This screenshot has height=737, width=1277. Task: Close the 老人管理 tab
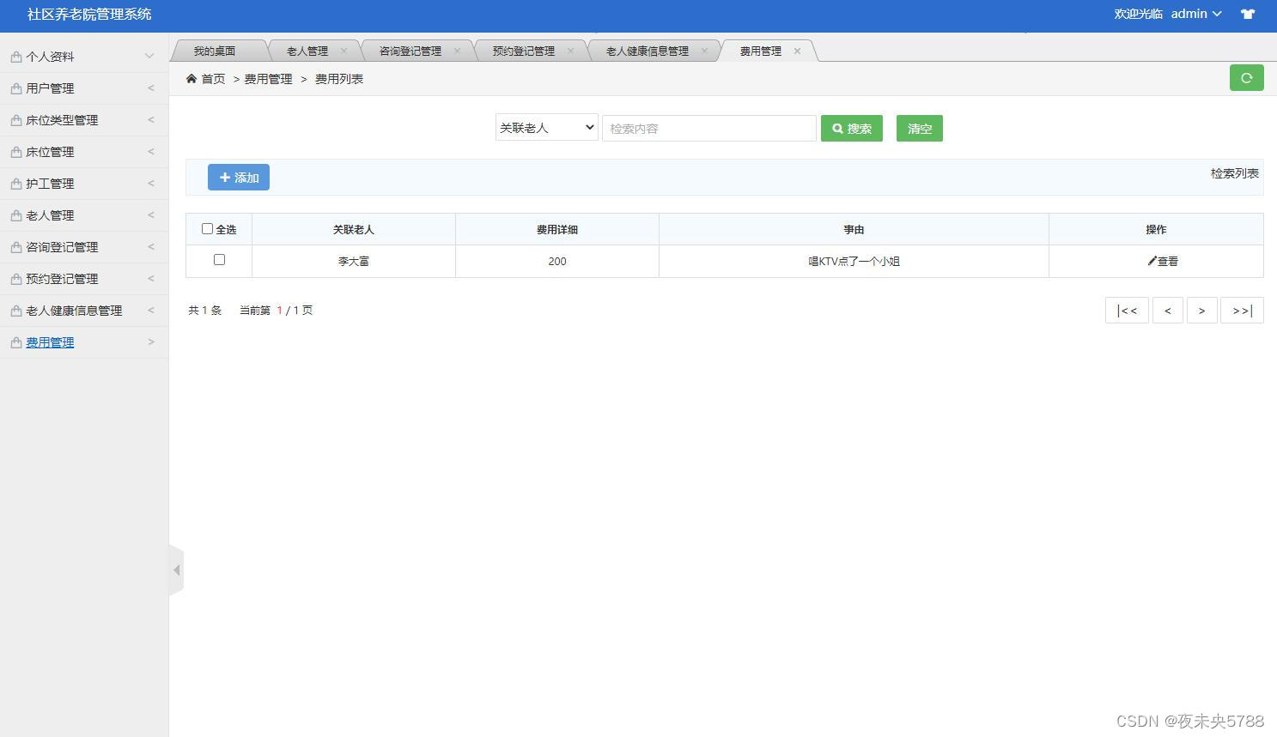[344, 51]
